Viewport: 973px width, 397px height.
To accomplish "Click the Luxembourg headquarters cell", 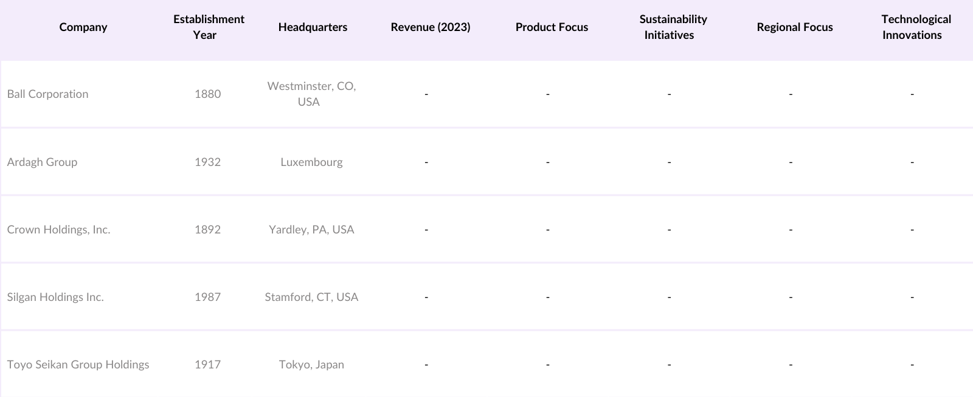I will pos(311,162).
